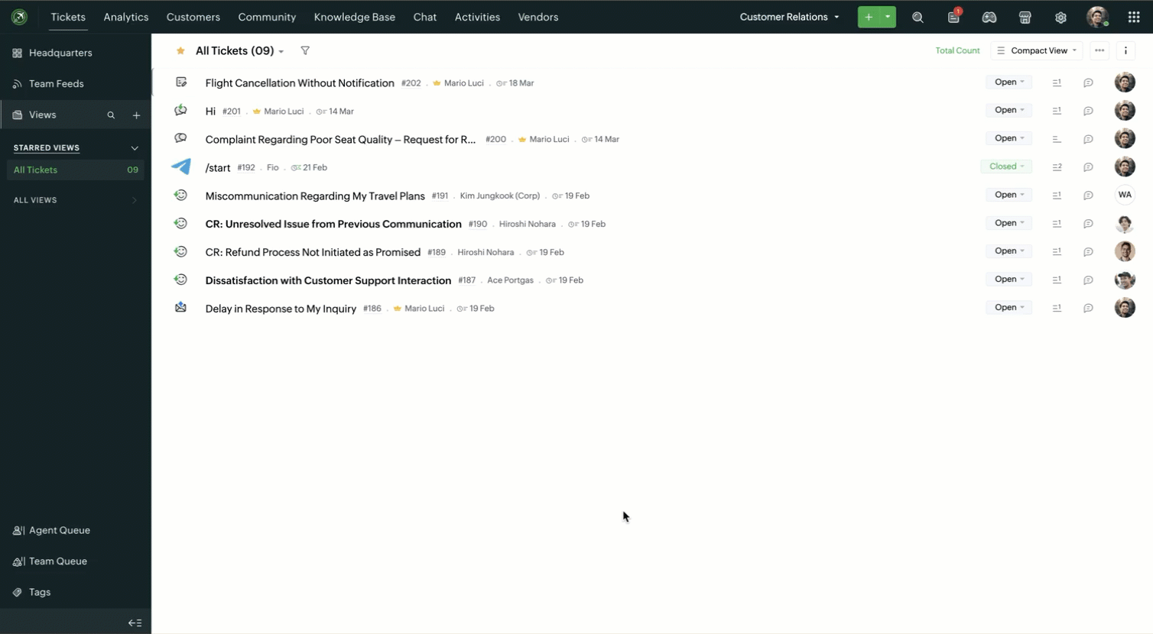
Task: Change Open status of ticket #202
Action: pos(1009,82)
